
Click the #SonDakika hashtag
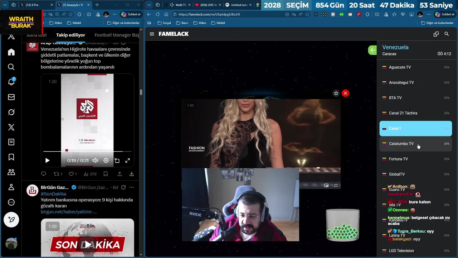(53, 194)
